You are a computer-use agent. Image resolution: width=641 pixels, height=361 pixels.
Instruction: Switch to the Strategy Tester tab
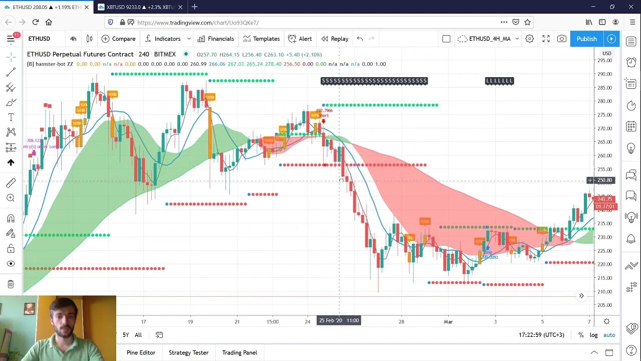point(188,352)
